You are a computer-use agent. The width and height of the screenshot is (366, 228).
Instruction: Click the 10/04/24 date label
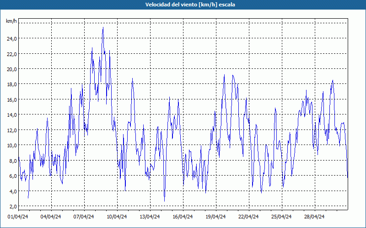[x=117, y=217]
